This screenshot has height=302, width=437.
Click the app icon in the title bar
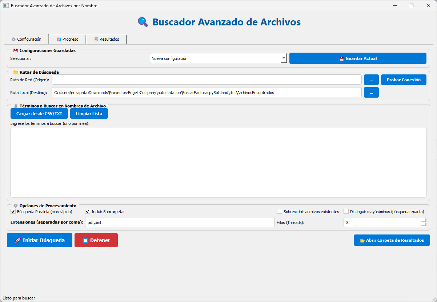[6, 6]
